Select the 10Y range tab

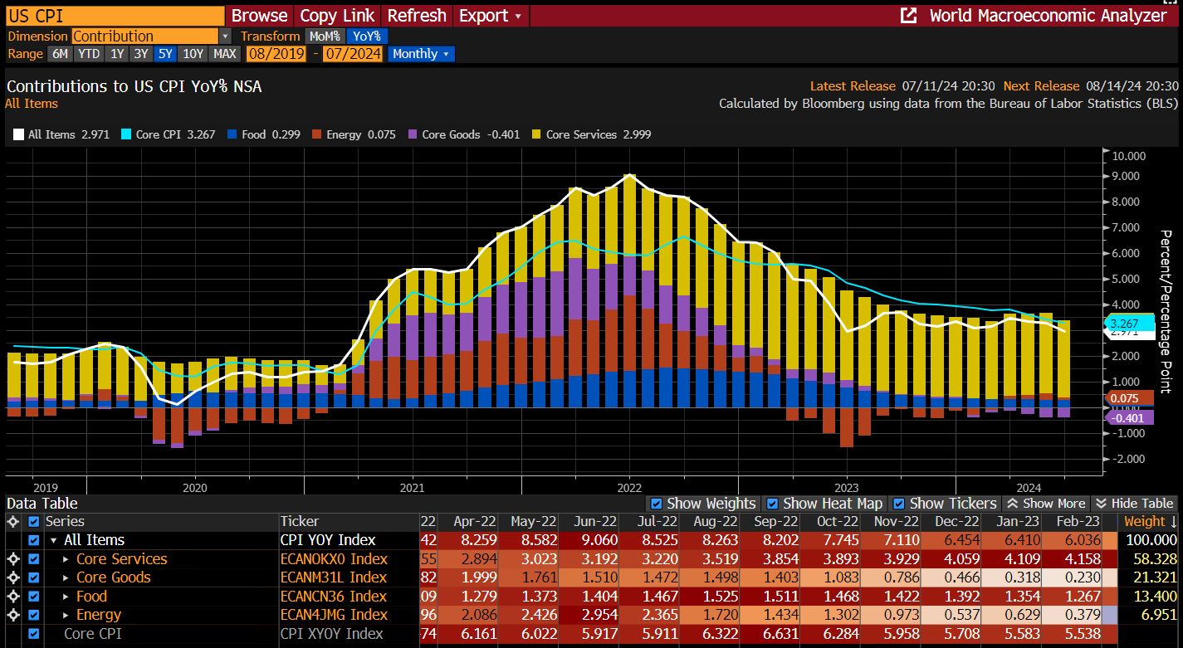pos(193,54)
